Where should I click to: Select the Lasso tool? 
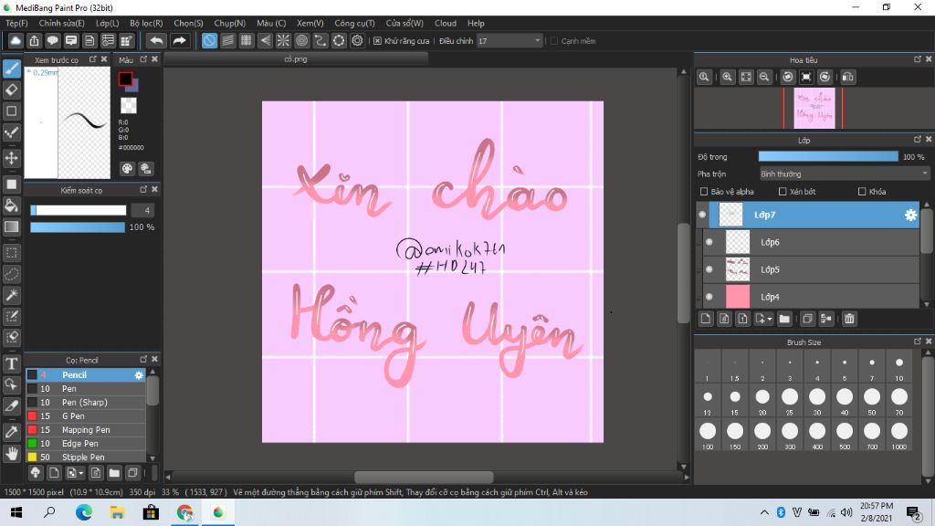pos(11,274)
